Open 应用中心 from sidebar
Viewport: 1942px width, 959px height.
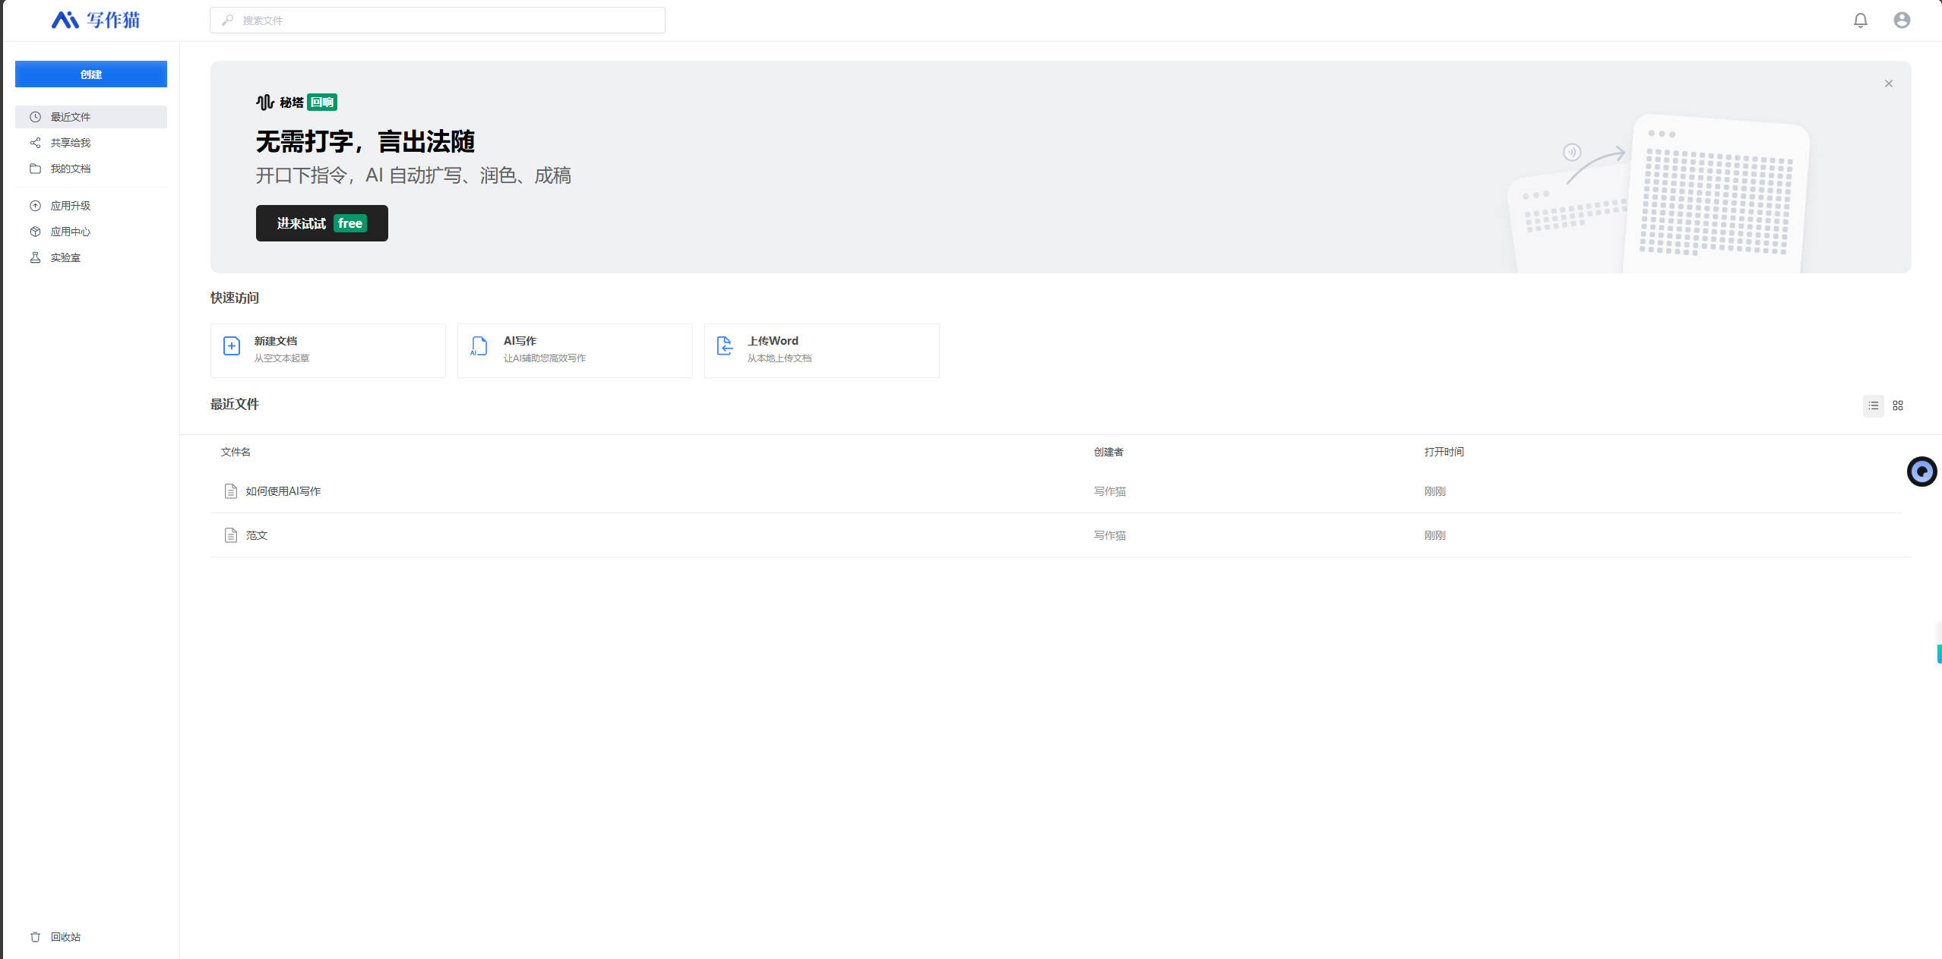tap(70, 232)
